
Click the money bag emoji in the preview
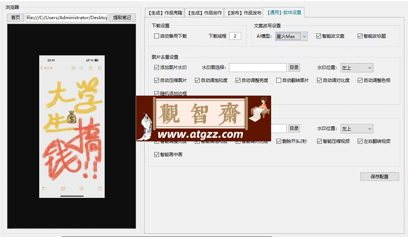[71, 117]
